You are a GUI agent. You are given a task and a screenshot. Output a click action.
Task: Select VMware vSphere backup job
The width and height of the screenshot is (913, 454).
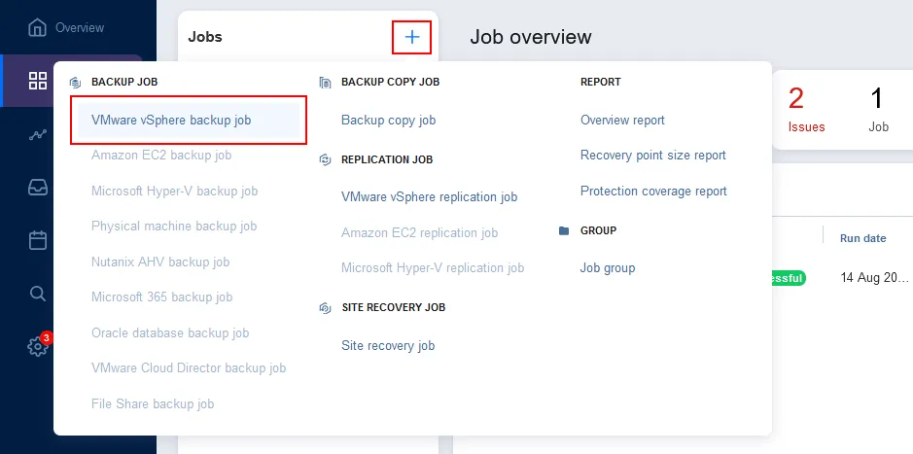click(x=171, y=121)
